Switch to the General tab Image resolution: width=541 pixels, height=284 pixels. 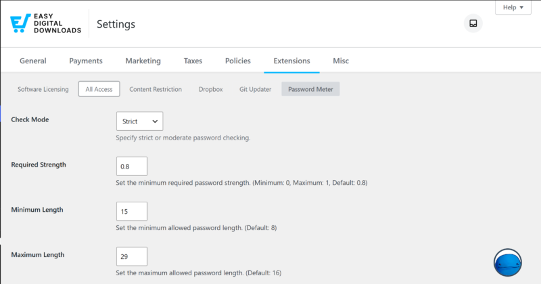(32, 61)
